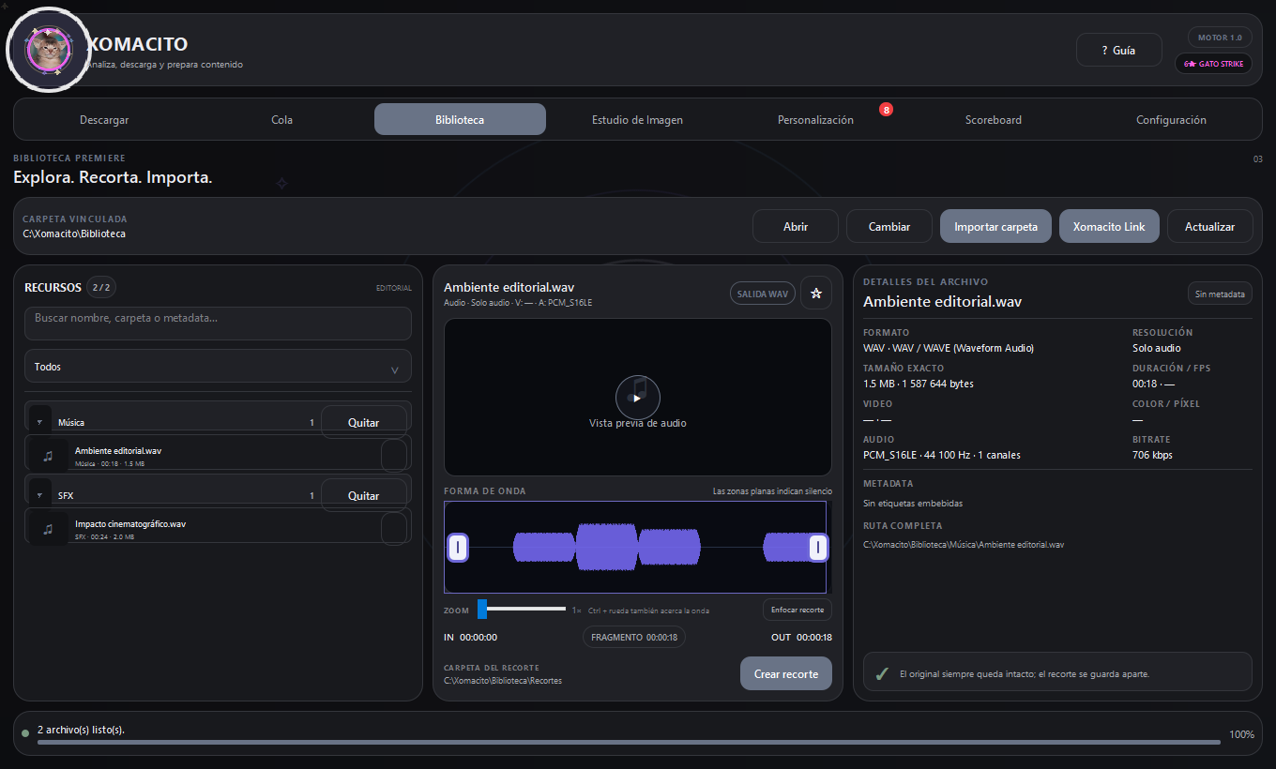Image resolution: width=1276 pixels, height=769 pixels.
Task: Open Xomacito Link
Action: click(1109, 226)
